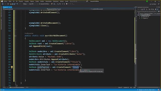Click the navigate backward toolbar icon
This screenshot has width=161, height=91.
coord(3,4)
